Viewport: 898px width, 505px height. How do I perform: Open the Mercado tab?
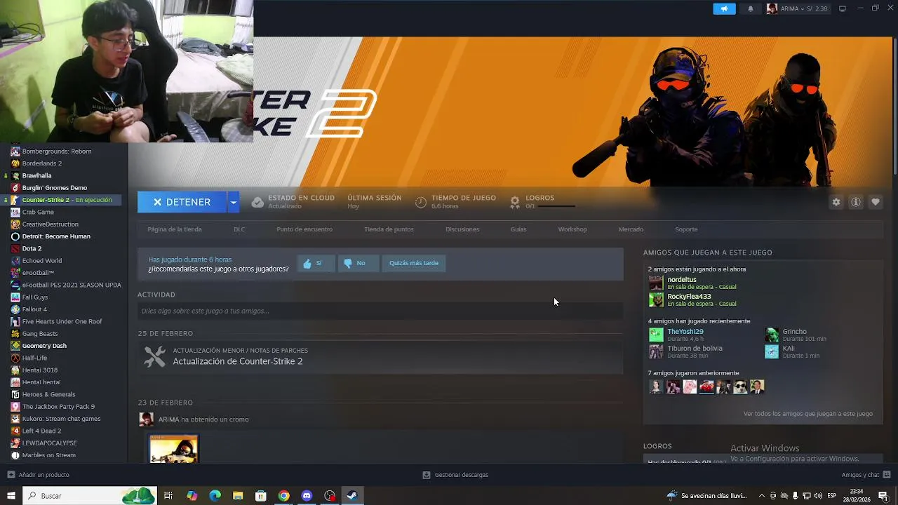click(631, 229)
